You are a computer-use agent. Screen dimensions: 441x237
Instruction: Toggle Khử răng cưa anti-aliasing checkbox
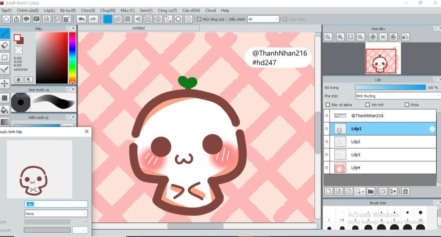point(199,19)
